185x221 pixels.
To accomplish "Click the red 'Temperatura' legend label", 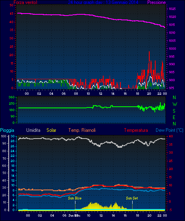I will coord(136,130).
